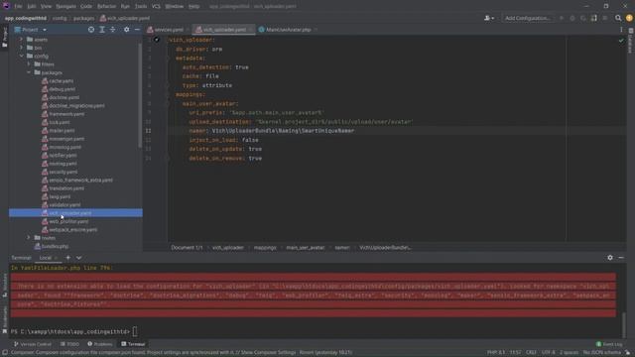Image resolution: width=635 pixels, height=357 pixels.
Task: Collapse the packages folder
Action: (x=29, y=72)
